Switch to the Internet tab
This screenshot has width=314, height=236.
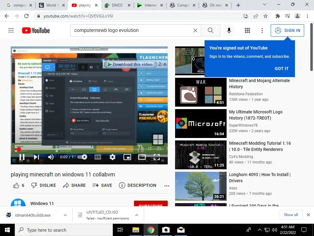[x=150, y=5]
